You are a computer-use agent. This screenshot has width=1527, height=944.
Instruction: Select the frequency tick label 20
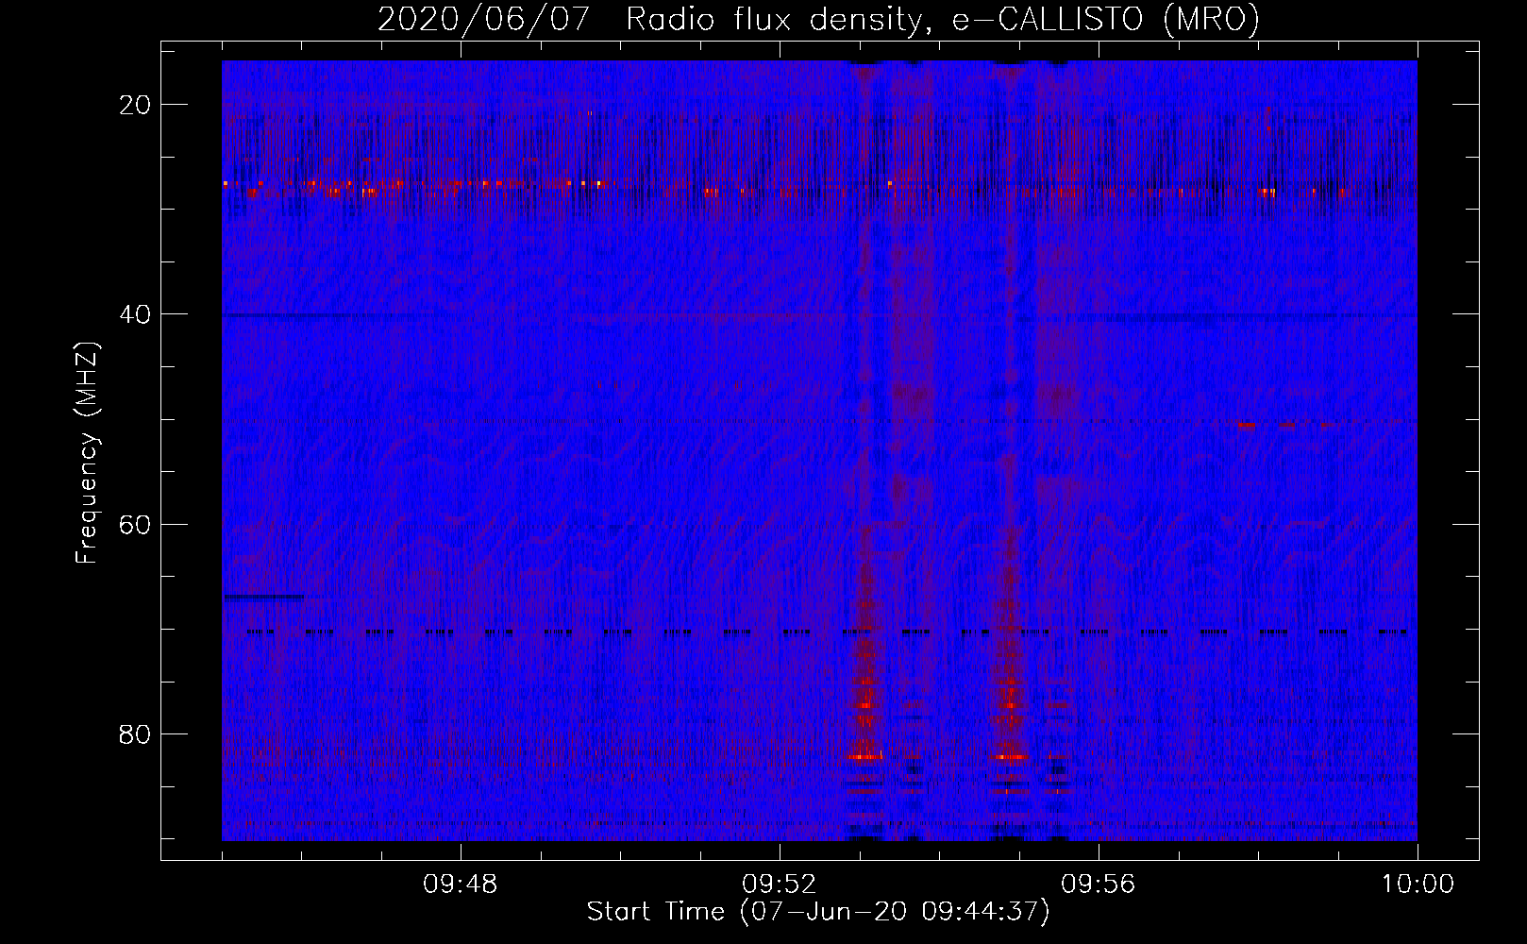136,105
